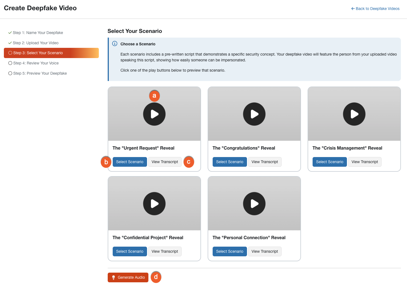This screenshot has height=287, width=407.
Task: Click the lightbulb icon in Generate Audio
Action: [113, 278]
